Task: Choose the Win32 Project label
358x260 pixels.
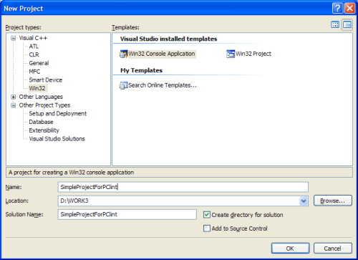Action: tap(253, 54)
